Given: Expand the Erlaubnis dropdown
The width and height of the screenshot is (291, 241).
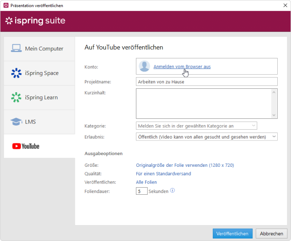Looking at the screenshot, I should [207, 137].
